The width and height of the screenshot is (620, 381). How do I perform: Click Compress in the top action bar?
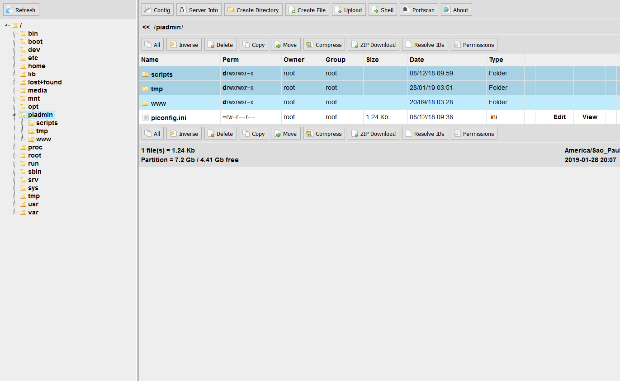click(x=324, y=45)
